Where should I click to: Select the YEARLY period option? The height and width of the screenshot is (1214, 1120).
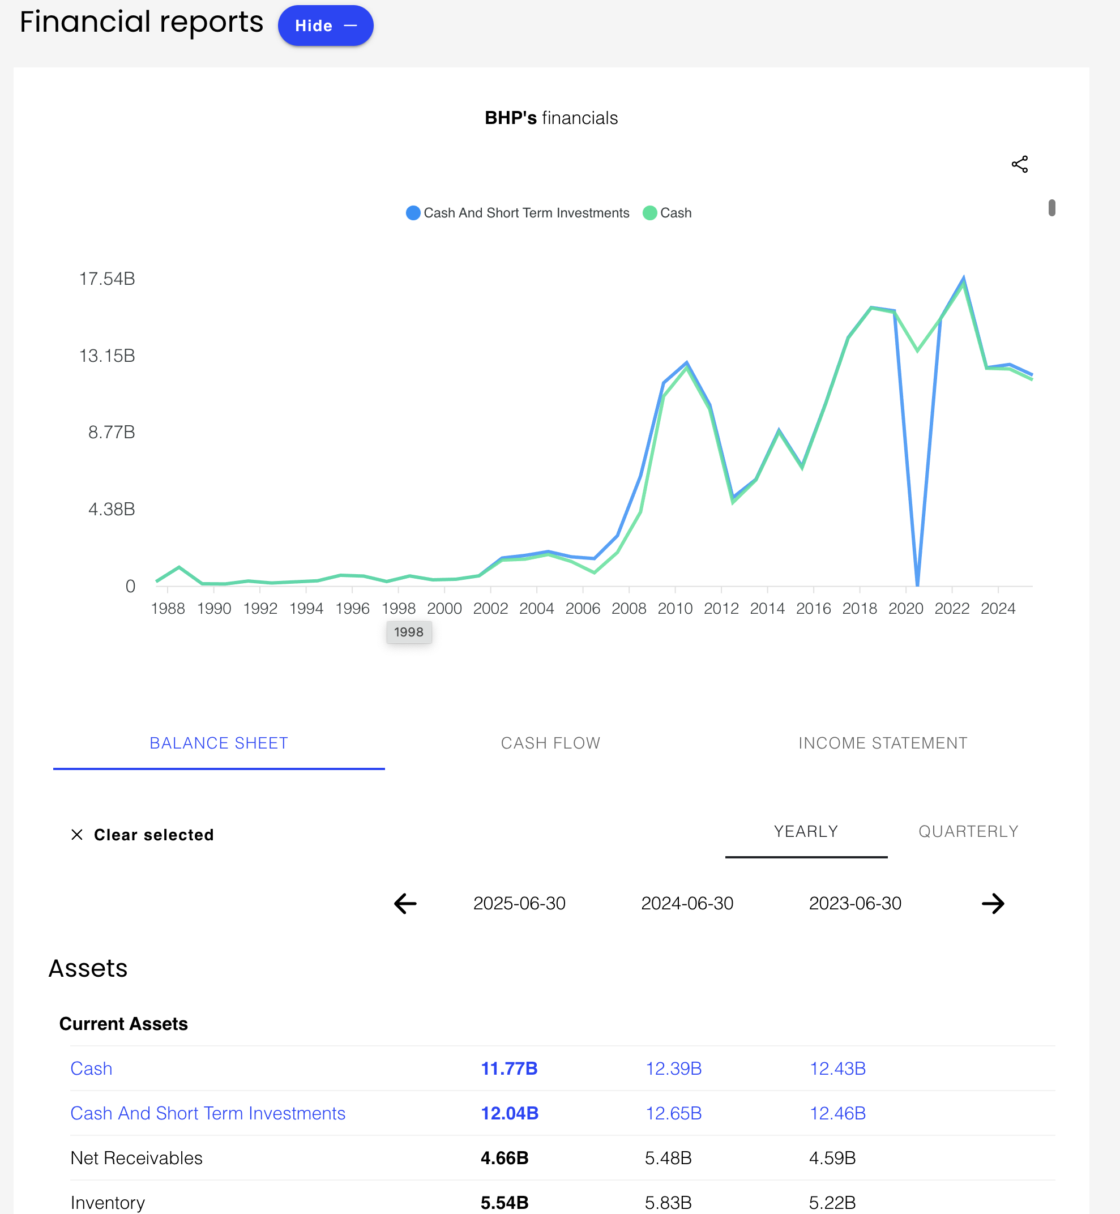[x=805, y=831]
